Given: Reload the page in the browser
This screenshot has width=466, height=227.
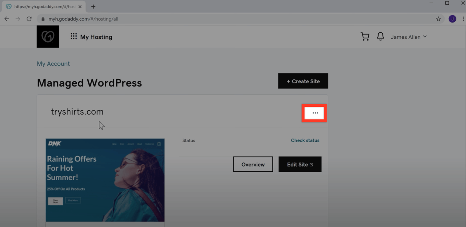Looking at the screenshot, I should click(29, 19).
